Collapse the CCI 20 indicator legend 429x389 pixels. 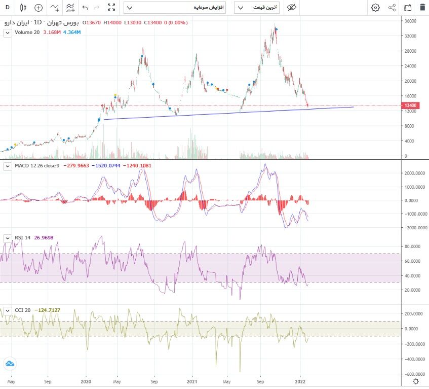point(7,310)
